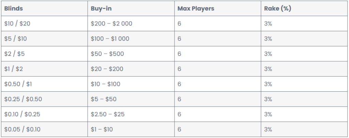Select the $10 / $20 blinds cell

[x=44, y=24]
